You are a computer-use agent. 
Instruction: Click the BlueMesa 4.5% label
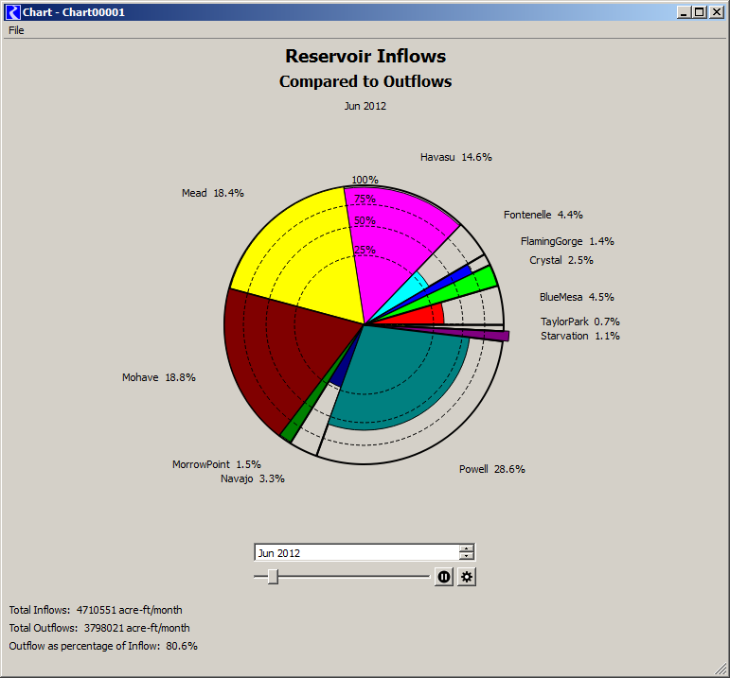tap(577, 297)
